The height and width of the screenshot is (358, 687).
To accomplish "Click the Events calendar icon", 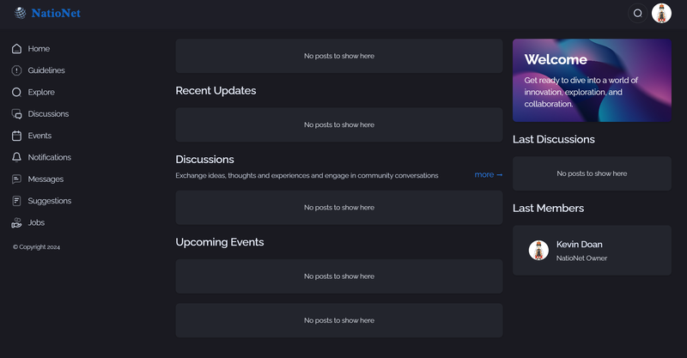I will tap(17, 136).
